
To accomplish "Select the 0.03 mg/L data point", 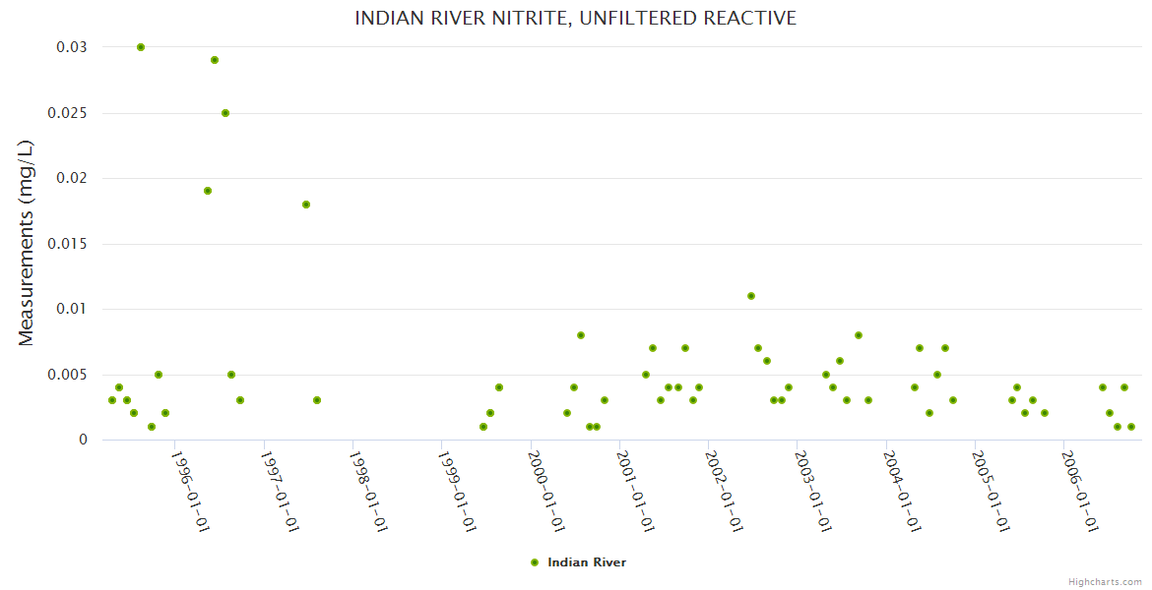I will (x=141, y=47).
